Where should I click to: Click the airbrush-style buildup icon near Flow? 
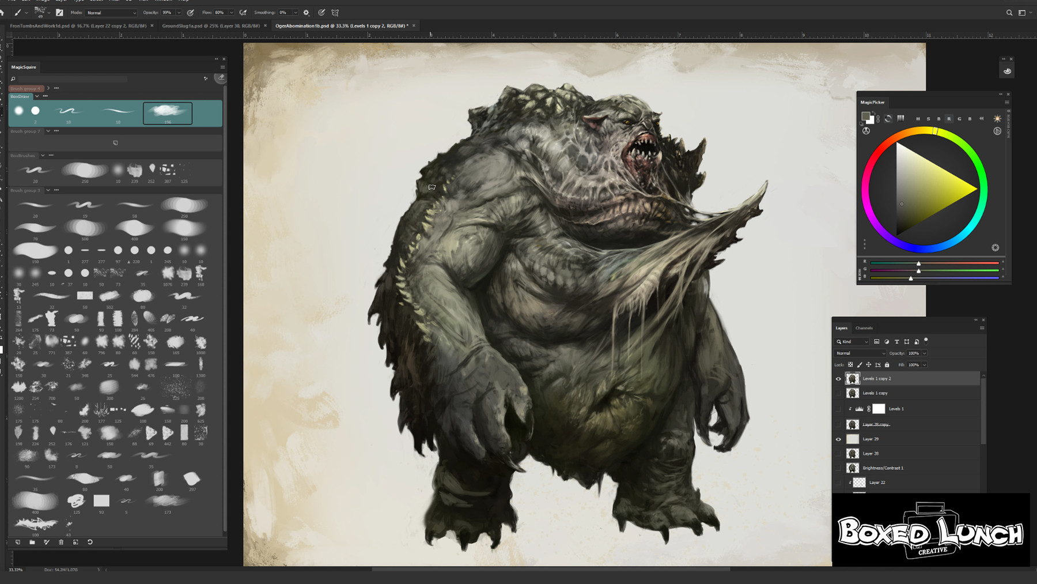(x=243, y=12)
